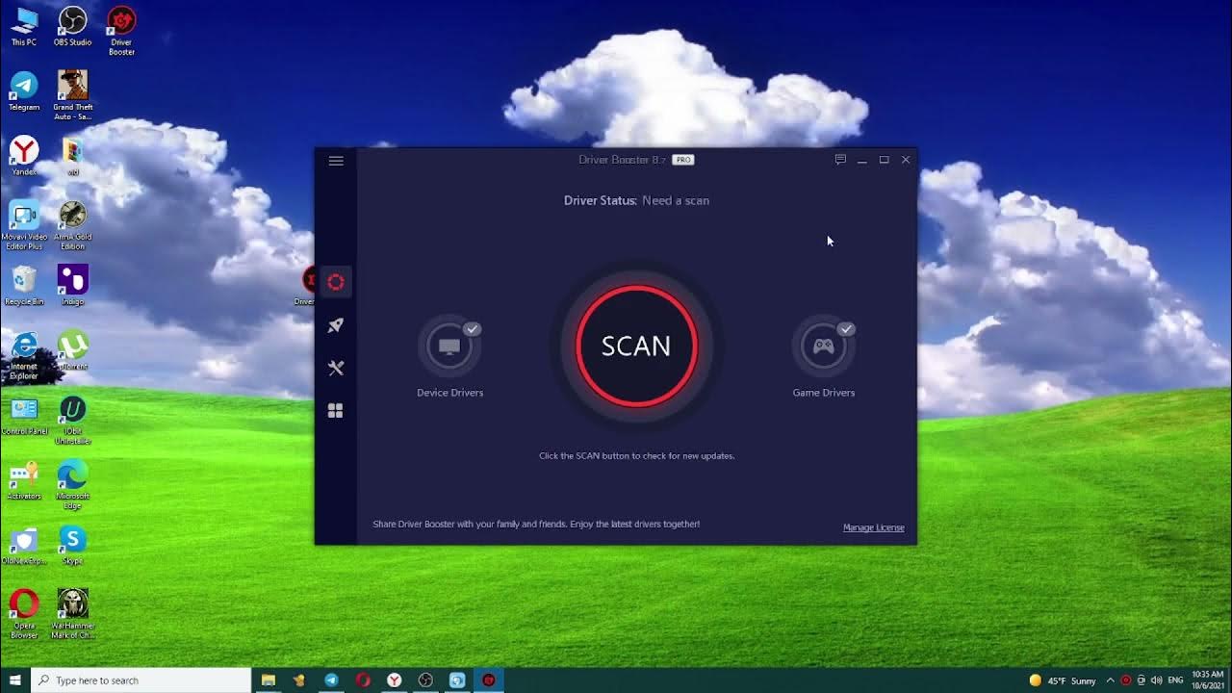Screen dimensions: 1232x693
Task: Select the Activators desktop folder
Action: click(x=24, y=479)
